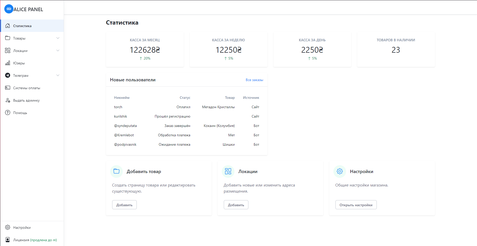
Task: Expand the Товары submenu chevron
Action: [x=58, y=38]
